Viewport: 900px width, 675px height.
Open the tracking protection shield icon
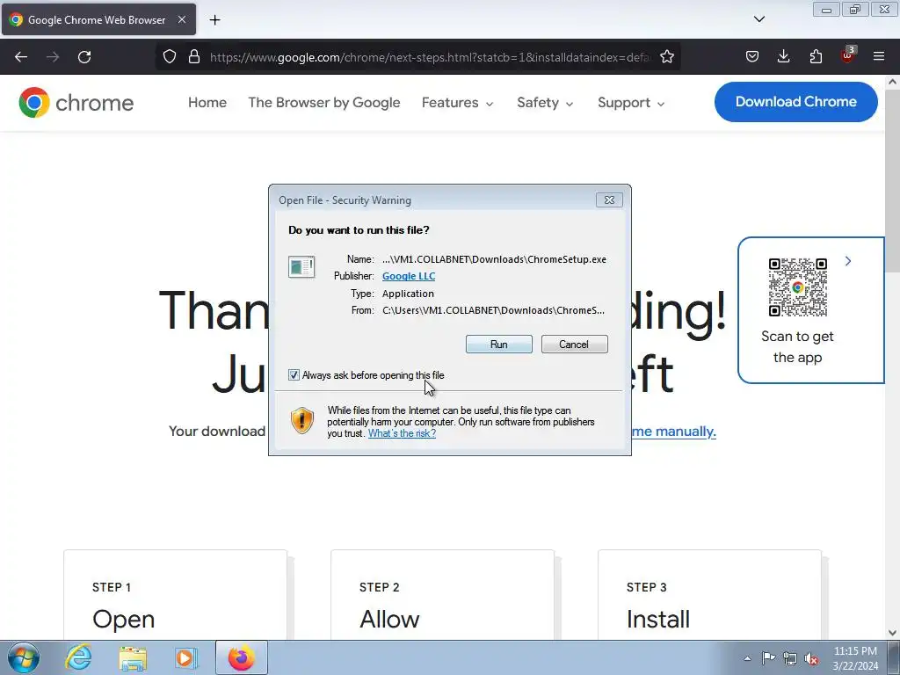point(170,56)
